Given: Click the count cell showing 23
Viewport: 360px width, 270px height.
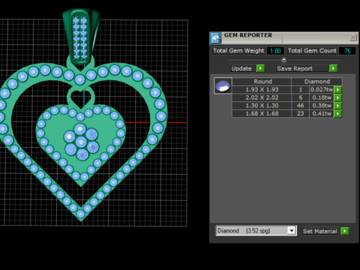Looking at the screenshot, I should (301, 113).
